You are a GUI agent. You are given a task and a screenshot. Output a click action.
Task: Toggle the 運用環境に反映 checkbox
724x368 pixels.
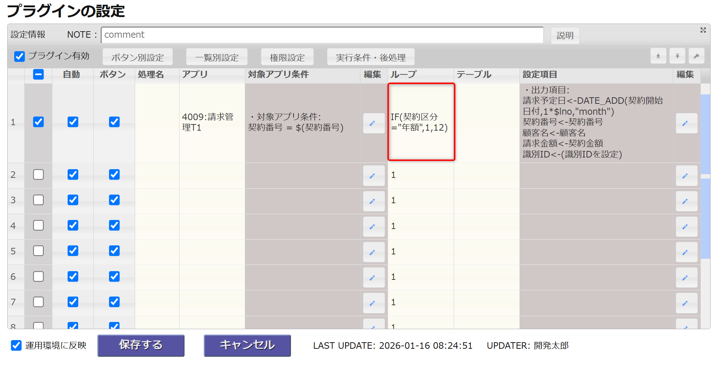point(16,345)
